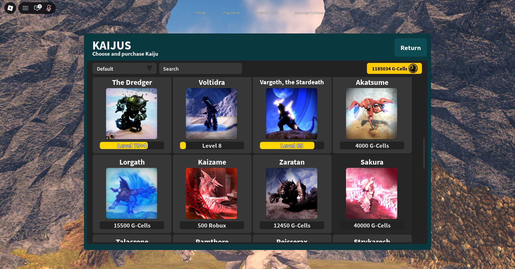Click the "Choose and purchase Kaiju" subtitle
515x269 pixels.
(x=125, y=54)
